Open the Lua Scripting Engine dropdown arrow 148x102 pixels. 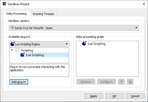tap(67, 44)
